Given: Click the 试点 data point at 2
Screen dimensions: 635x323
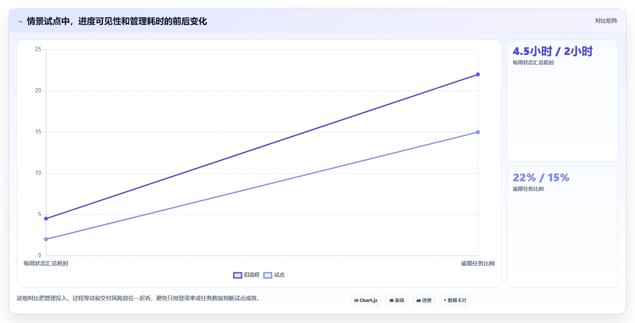Looking at the screenshot, I should pyautogui.click(x=46, y=239).
